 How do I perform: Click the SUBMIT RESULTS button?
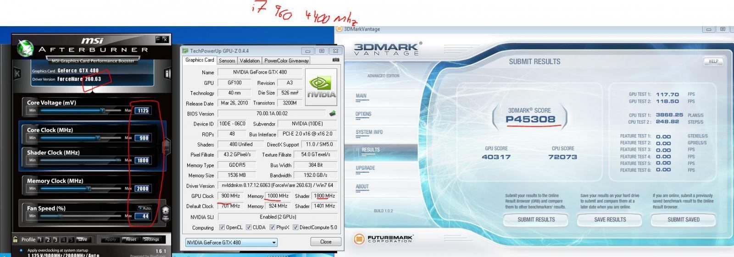(536, 220)
